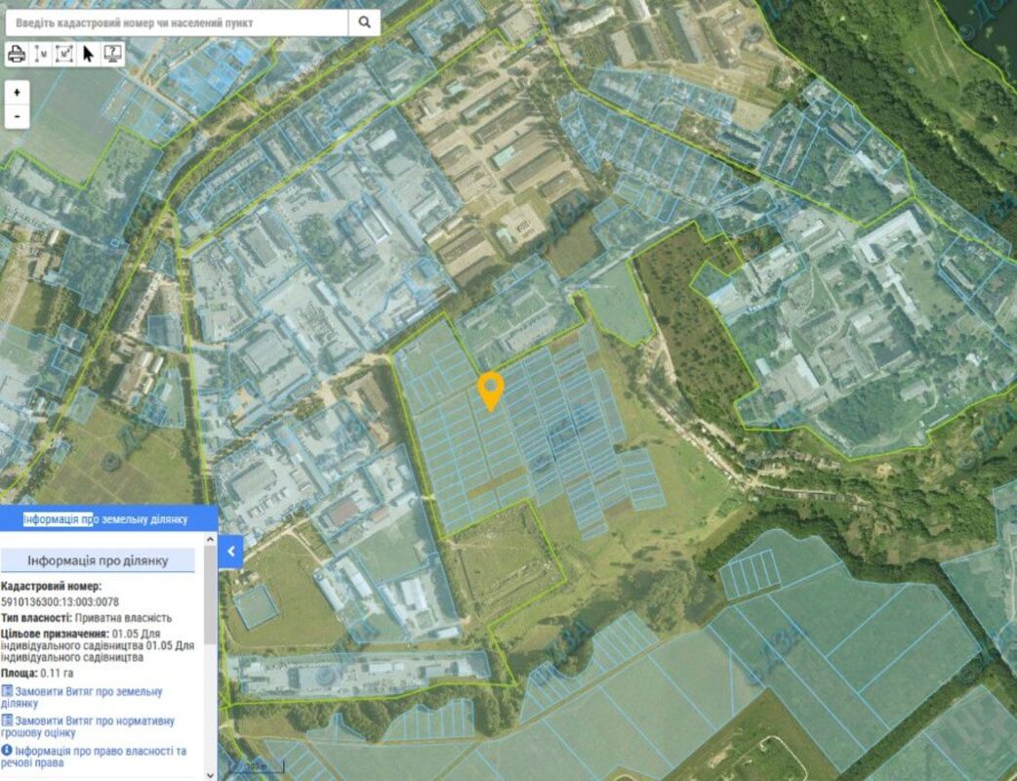Open the help monitor icon
Screen dimensions: 1017x781
tap(113, 54)
